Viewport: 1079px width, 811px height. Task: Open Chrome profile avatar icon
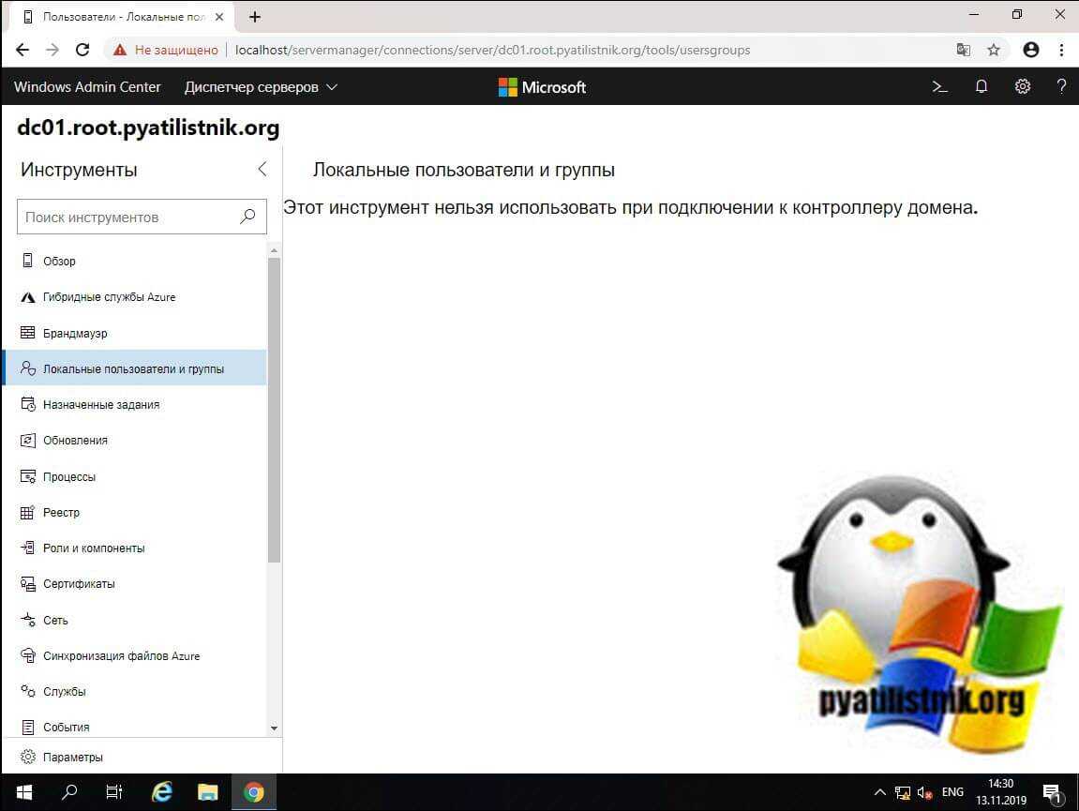click(1031, 50)
